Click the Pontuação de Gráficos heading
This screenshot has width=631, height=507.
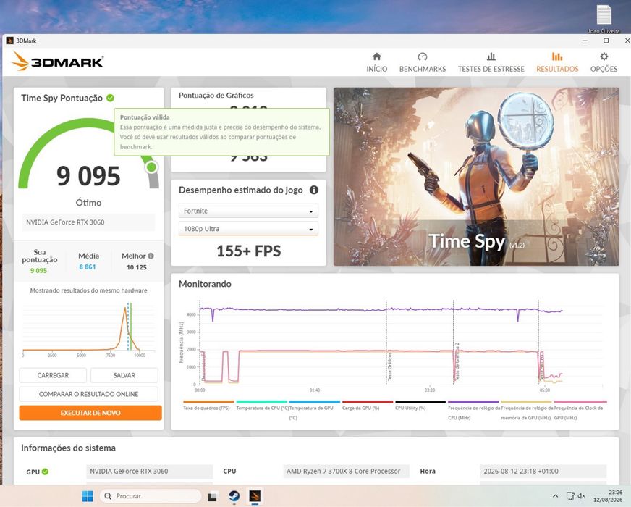click(216, 96)
